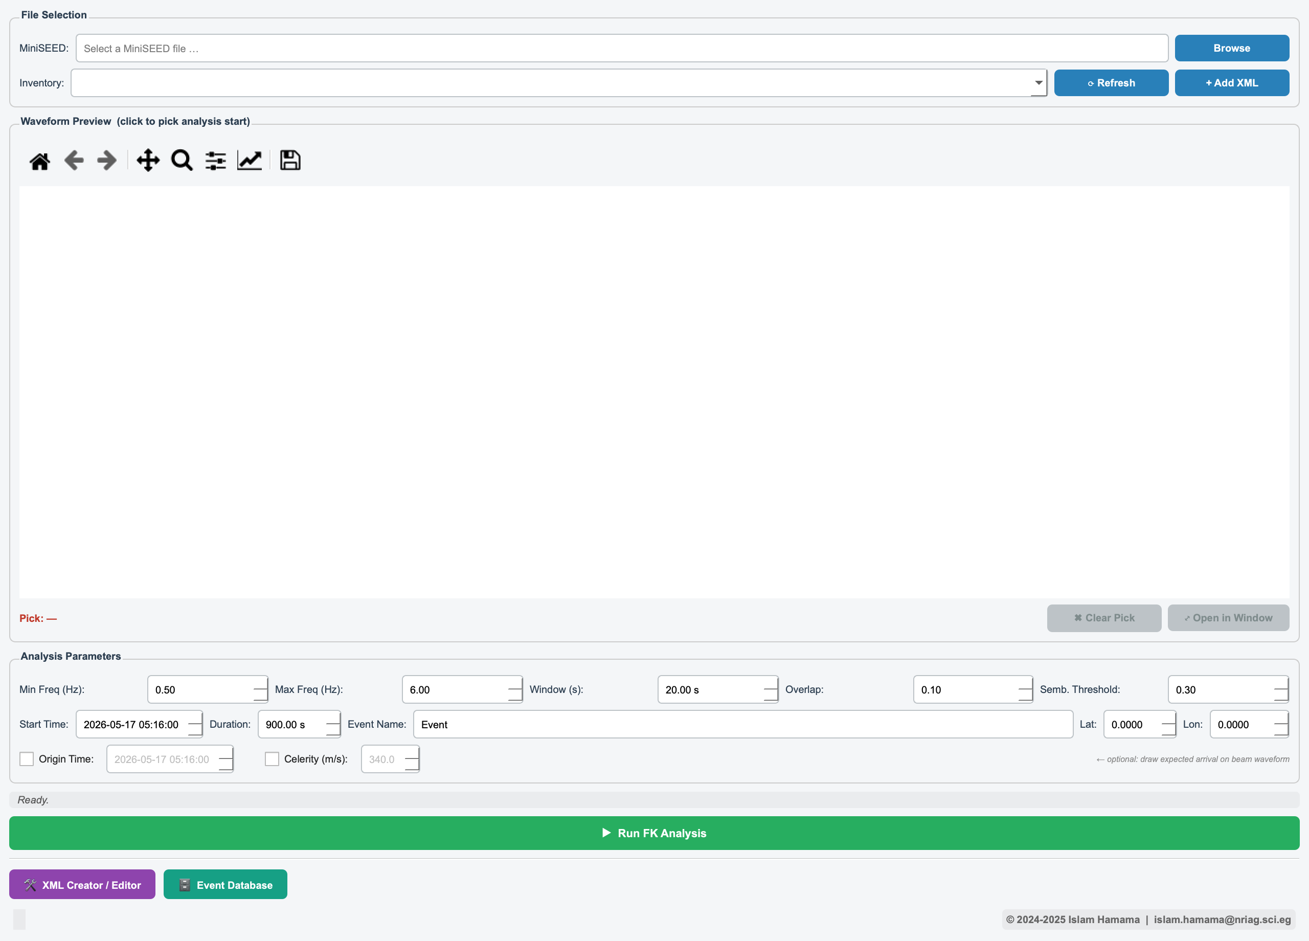Viewport: 1309px width, 941px height.
Task: Enable the Origin Time checkbox
Action: [27, 759]
